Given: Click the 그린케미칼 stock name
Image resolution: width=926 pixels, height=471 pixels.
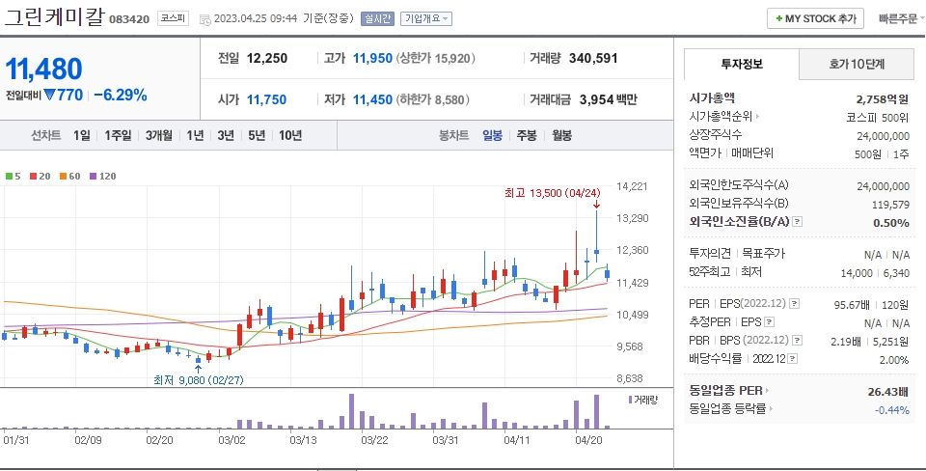Looking at the screenshot, I should pyautogui.click(x=53, y=17).
